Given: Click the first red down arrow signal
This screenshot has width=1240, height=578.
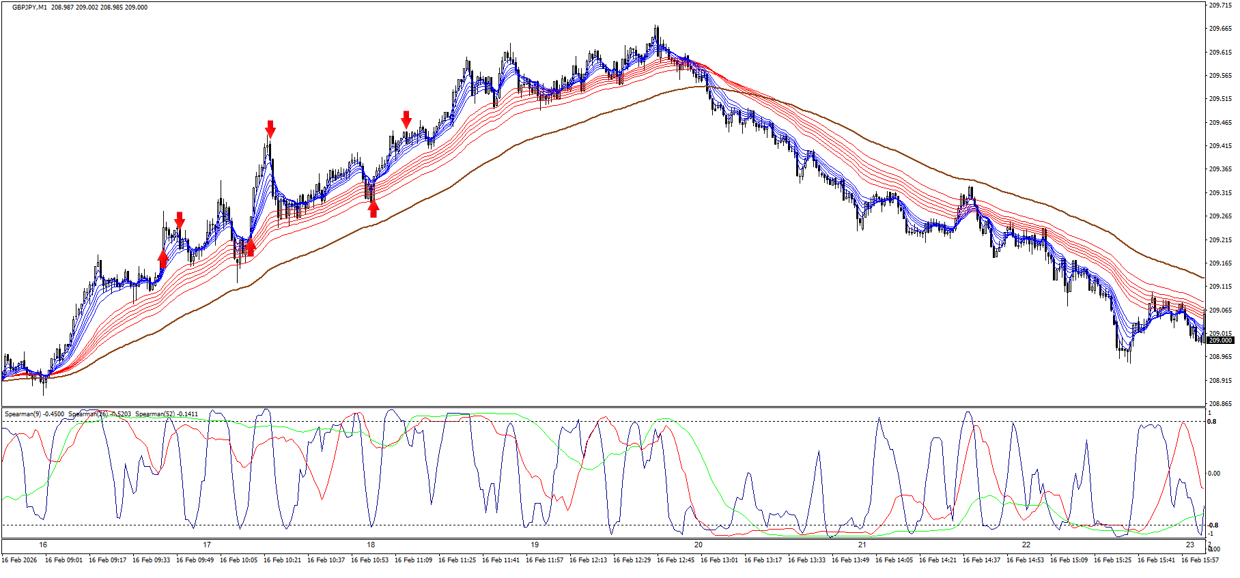Looking at the screenshot, I should coord(180,220).
